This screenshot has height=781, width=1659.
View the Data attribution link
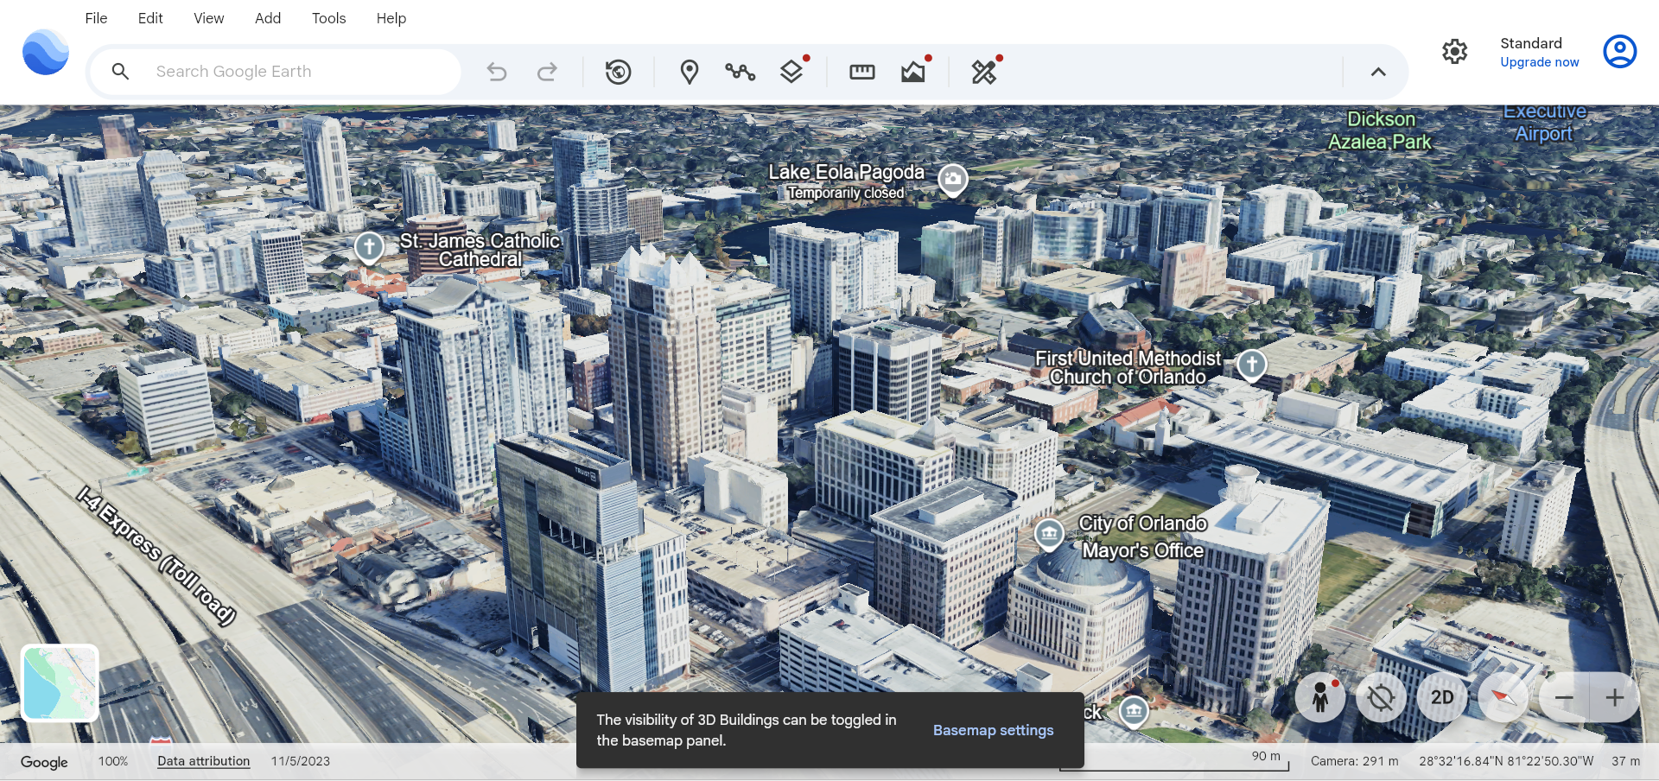[x=203, y=761]
